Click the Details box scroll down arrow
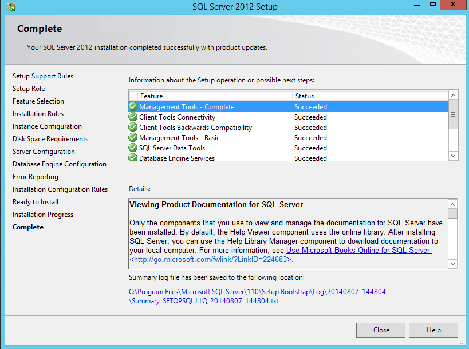Screen dimensions: 469x349 (452, 264)
